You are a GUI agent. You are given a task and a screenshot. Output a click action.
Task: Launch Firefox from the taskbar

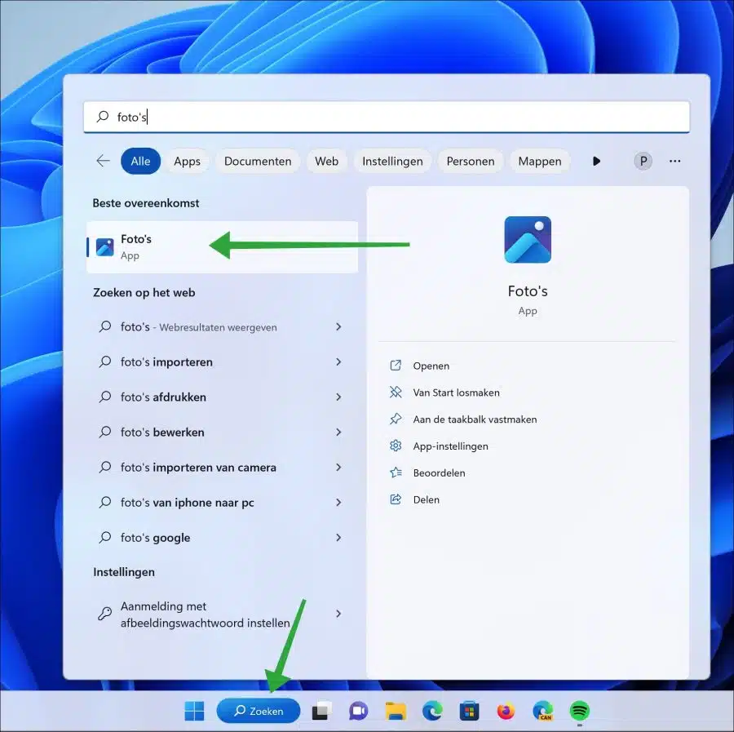coord(506,711)
